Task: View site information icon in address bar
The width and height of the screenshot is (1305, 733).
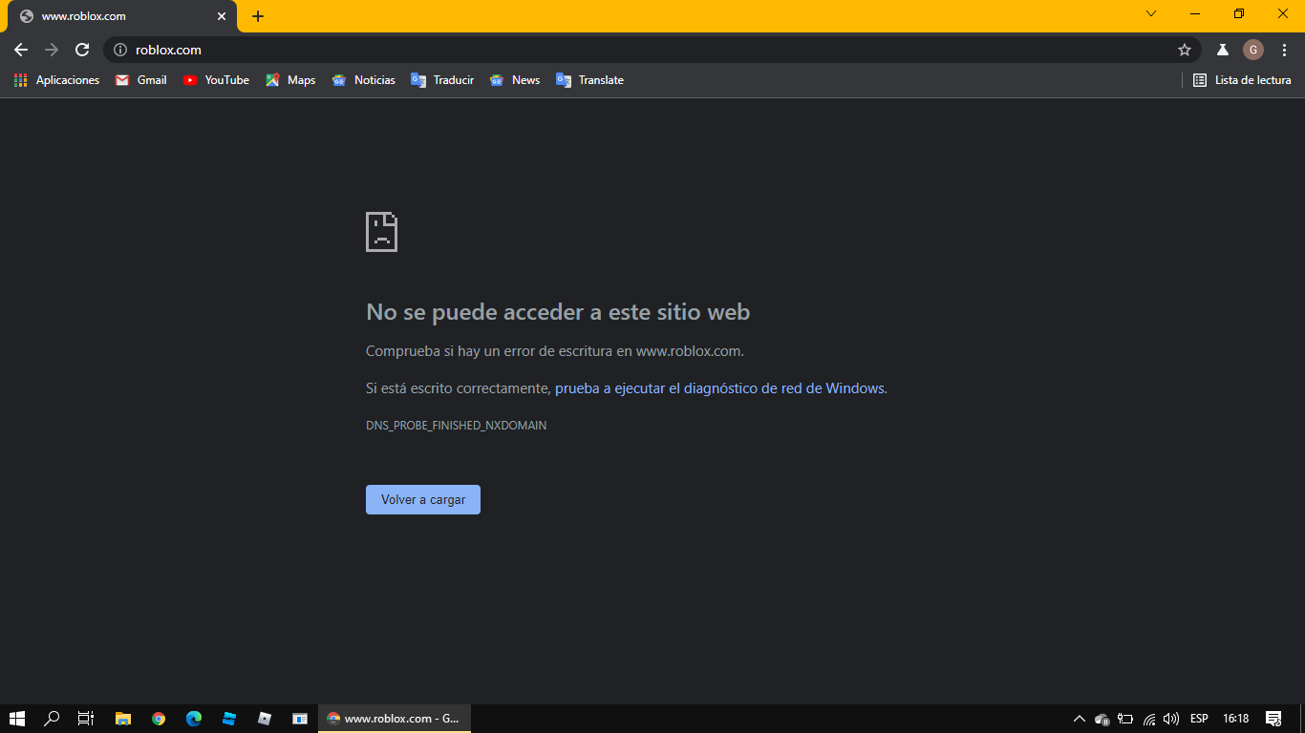Action: [120, 50]
